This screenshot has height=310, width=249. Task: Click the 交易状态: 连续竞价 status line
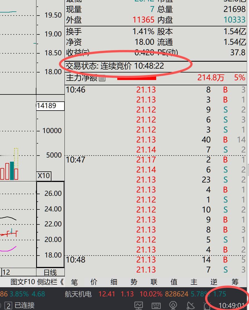[115, 66]
